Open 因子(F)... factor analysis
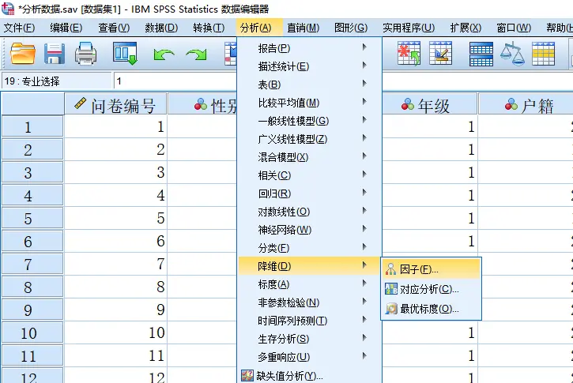Screen dimensions: 573x383 pyautogui.click(x=432, y=269)
